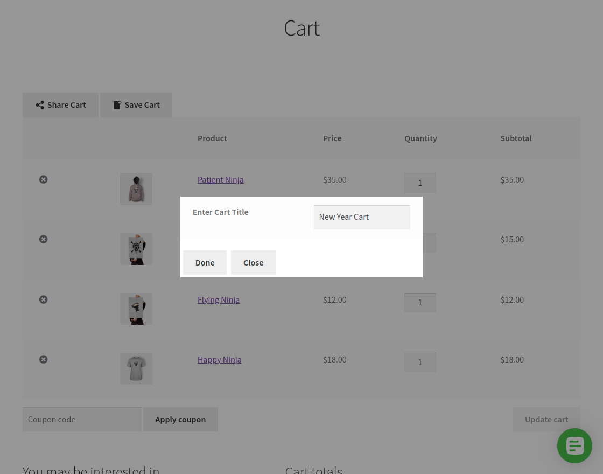The height and width of the screenshot is (474, 603).
Task: Select Patient Ninja quantity box
Action: click(420, 183)
